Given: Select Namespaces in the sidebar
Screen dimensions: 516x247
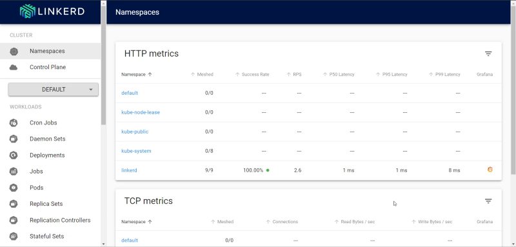Looking at the screenshot, I should pos(50,51).
